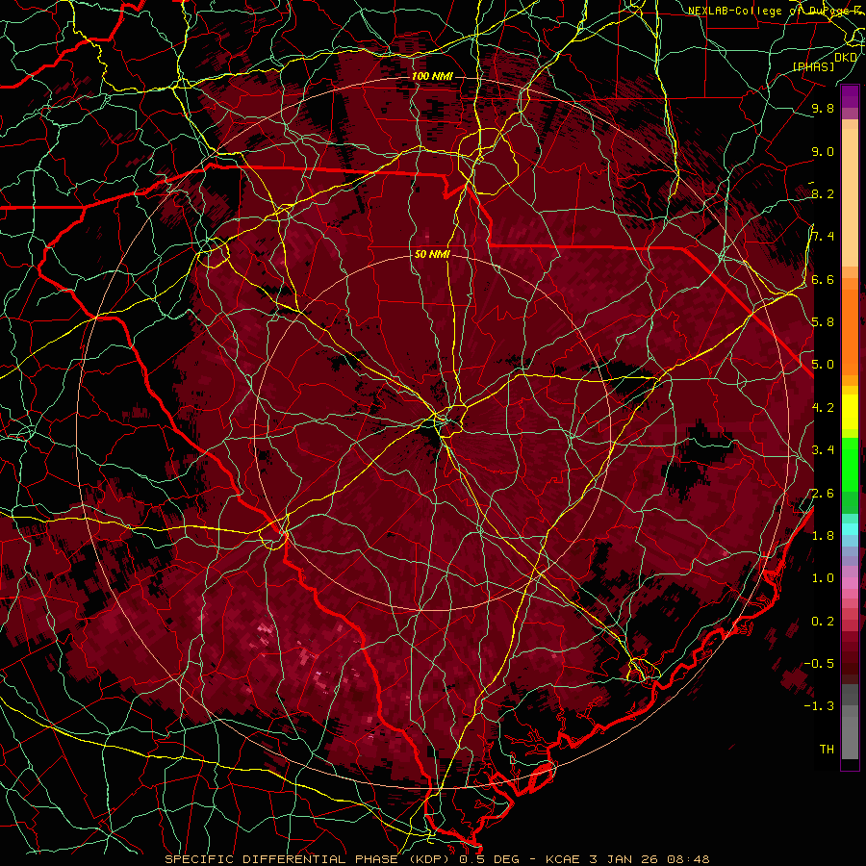Viewport: 866px width, 866px height.
Task: Click the "KCAE" radar site identifier
Action: (x=563, y=859)
